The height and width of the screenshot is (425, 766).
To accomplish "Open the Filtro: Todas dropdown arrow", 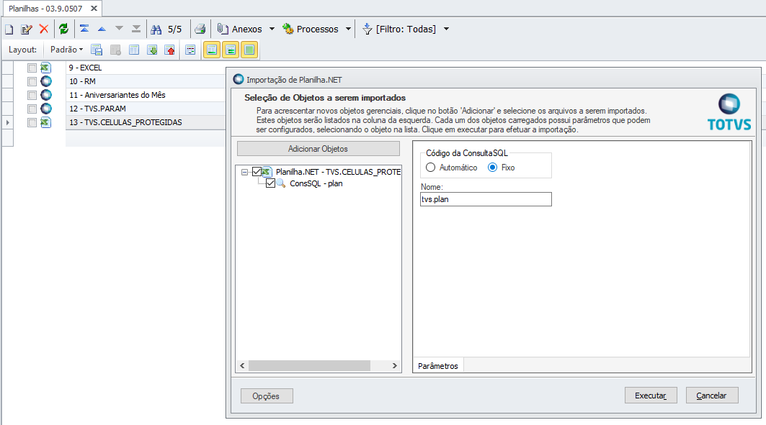I will [446, 29].
